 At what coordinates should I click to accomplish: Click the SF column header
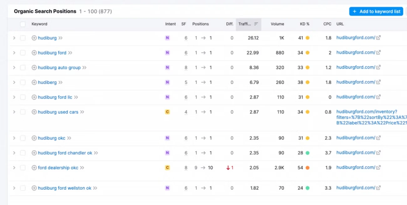[184, 24]
